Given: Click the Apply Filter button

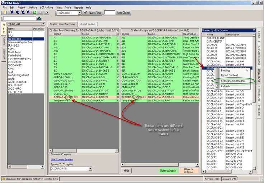Looking at the screenshot, I should click(x=93, y=13).
